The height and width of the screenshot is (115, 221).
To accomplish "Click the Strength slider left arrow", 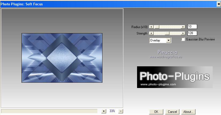I will 151,33.
